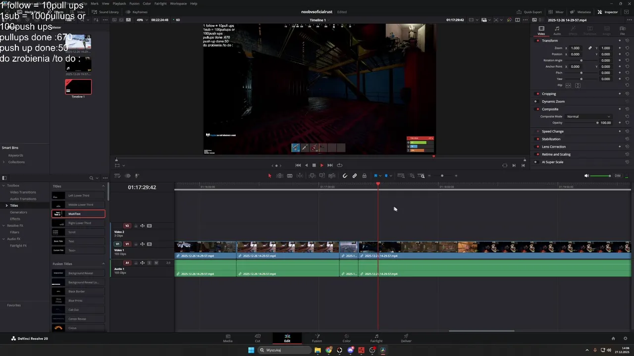Click the red Play button
The width and height of the screenshot is (634, 356).
[x=321, y=165]
